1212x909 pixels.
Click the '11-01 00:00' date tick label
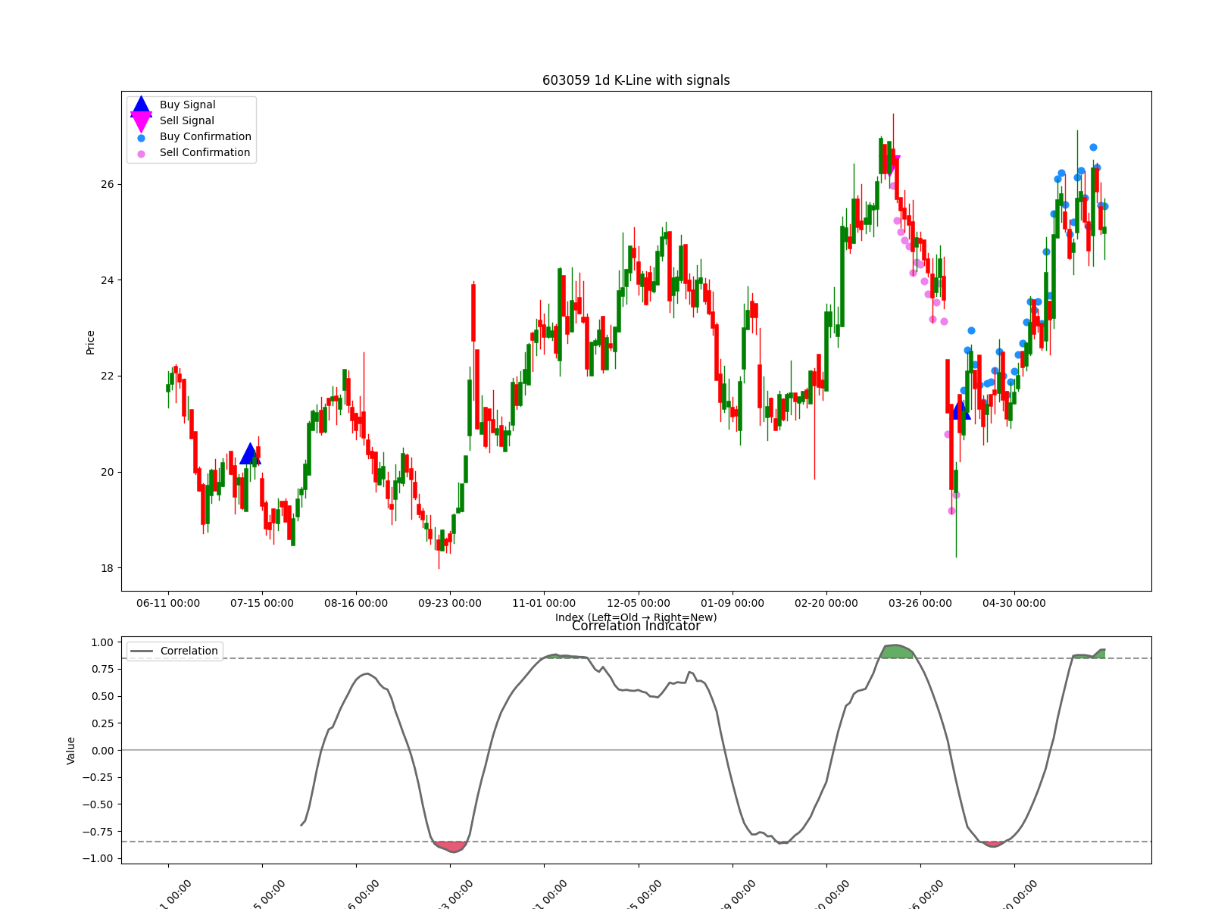click(544, 604)
